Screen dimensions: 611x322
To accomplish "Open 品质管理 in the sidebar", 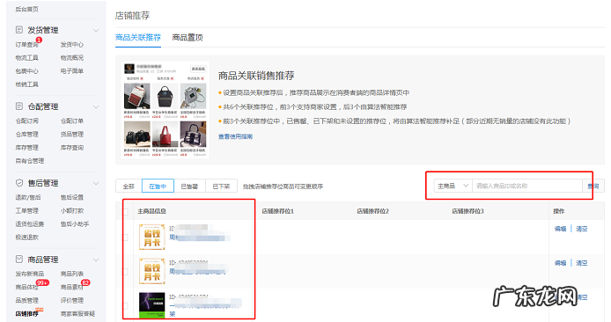I will pos(27,300).
